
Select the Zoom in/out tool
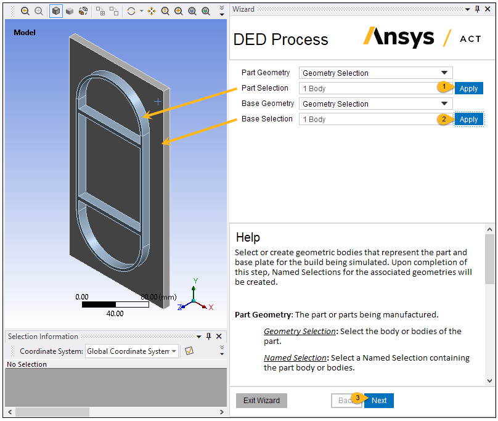165,12
